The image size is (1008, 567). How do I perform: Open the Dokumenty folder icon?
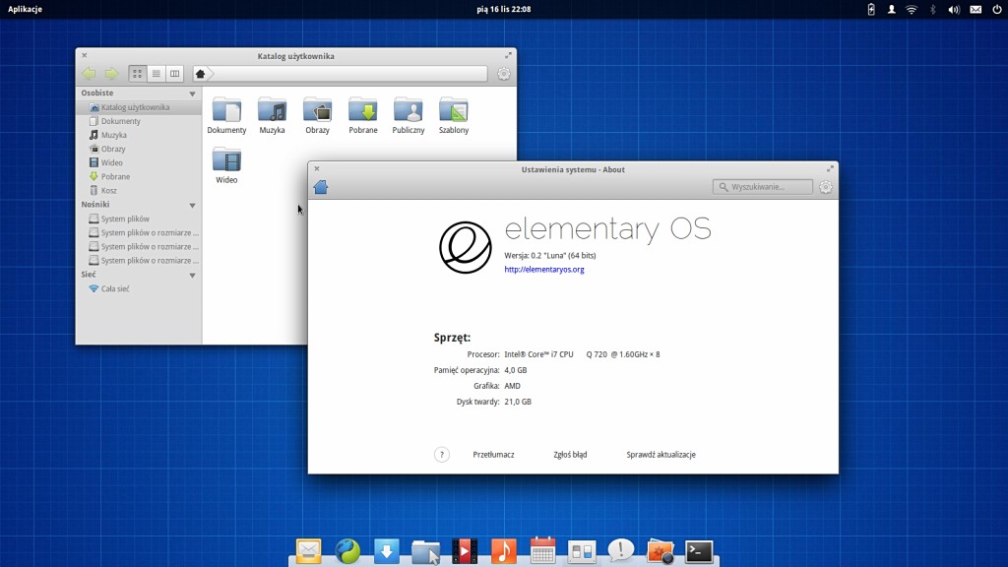click(226, 110)
